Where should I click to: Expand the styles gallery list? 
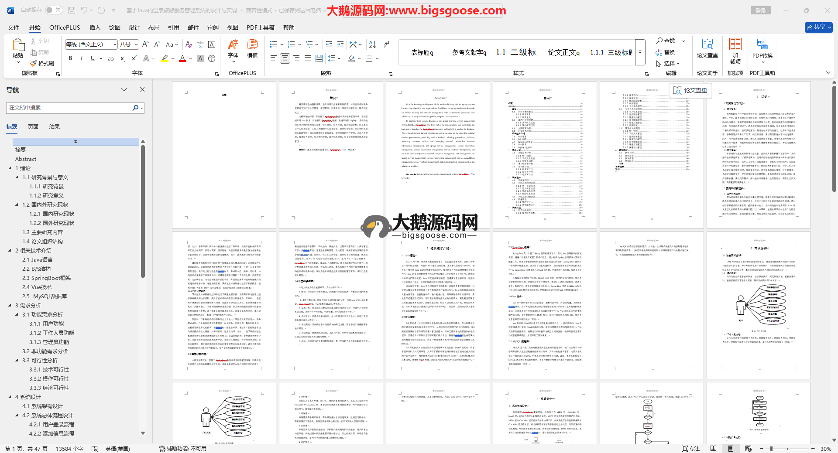[x=640, y=52]
